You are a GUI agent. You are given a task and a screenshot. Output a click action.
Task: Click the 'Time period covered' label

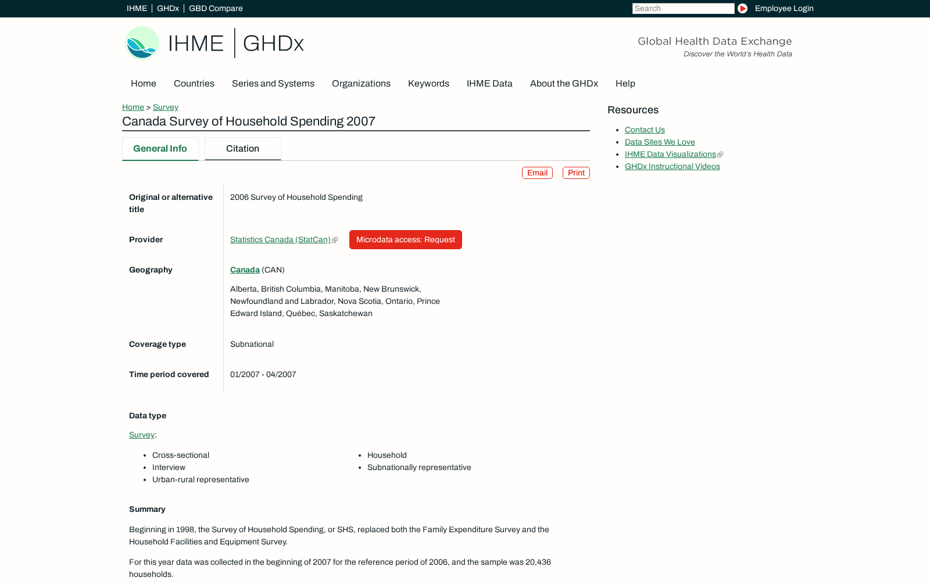[169, 374]
